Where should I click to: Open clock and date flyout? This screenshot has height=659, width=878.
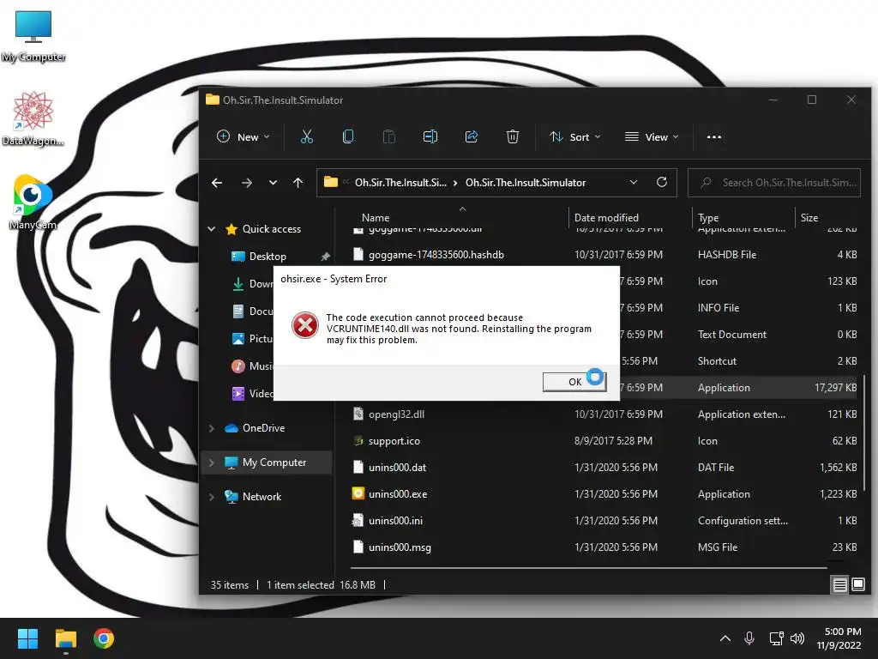click(839, 638)
